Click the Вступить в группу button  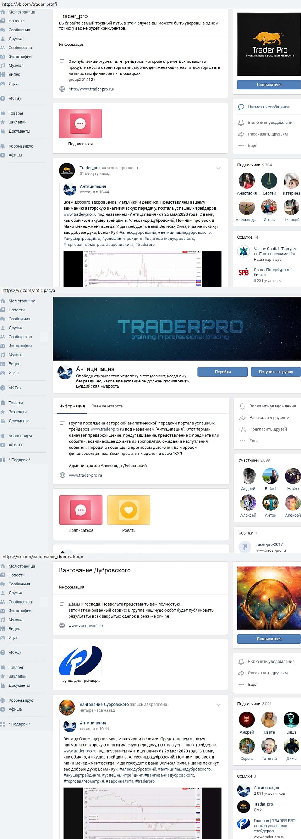tap(276, 372)
